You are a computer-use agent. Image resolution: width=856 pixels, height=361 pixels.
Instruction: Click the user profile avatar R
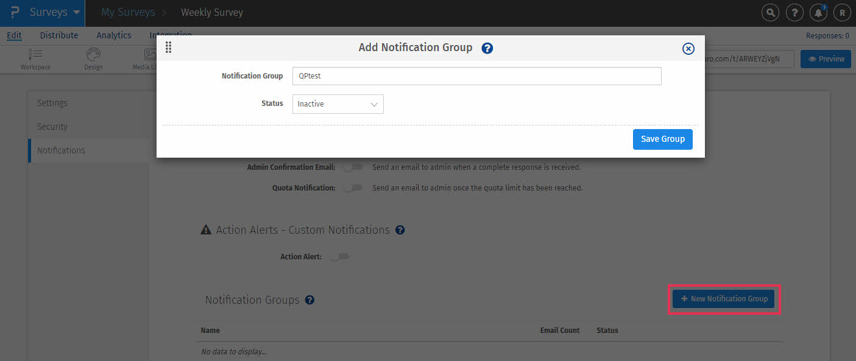(842, 12)
